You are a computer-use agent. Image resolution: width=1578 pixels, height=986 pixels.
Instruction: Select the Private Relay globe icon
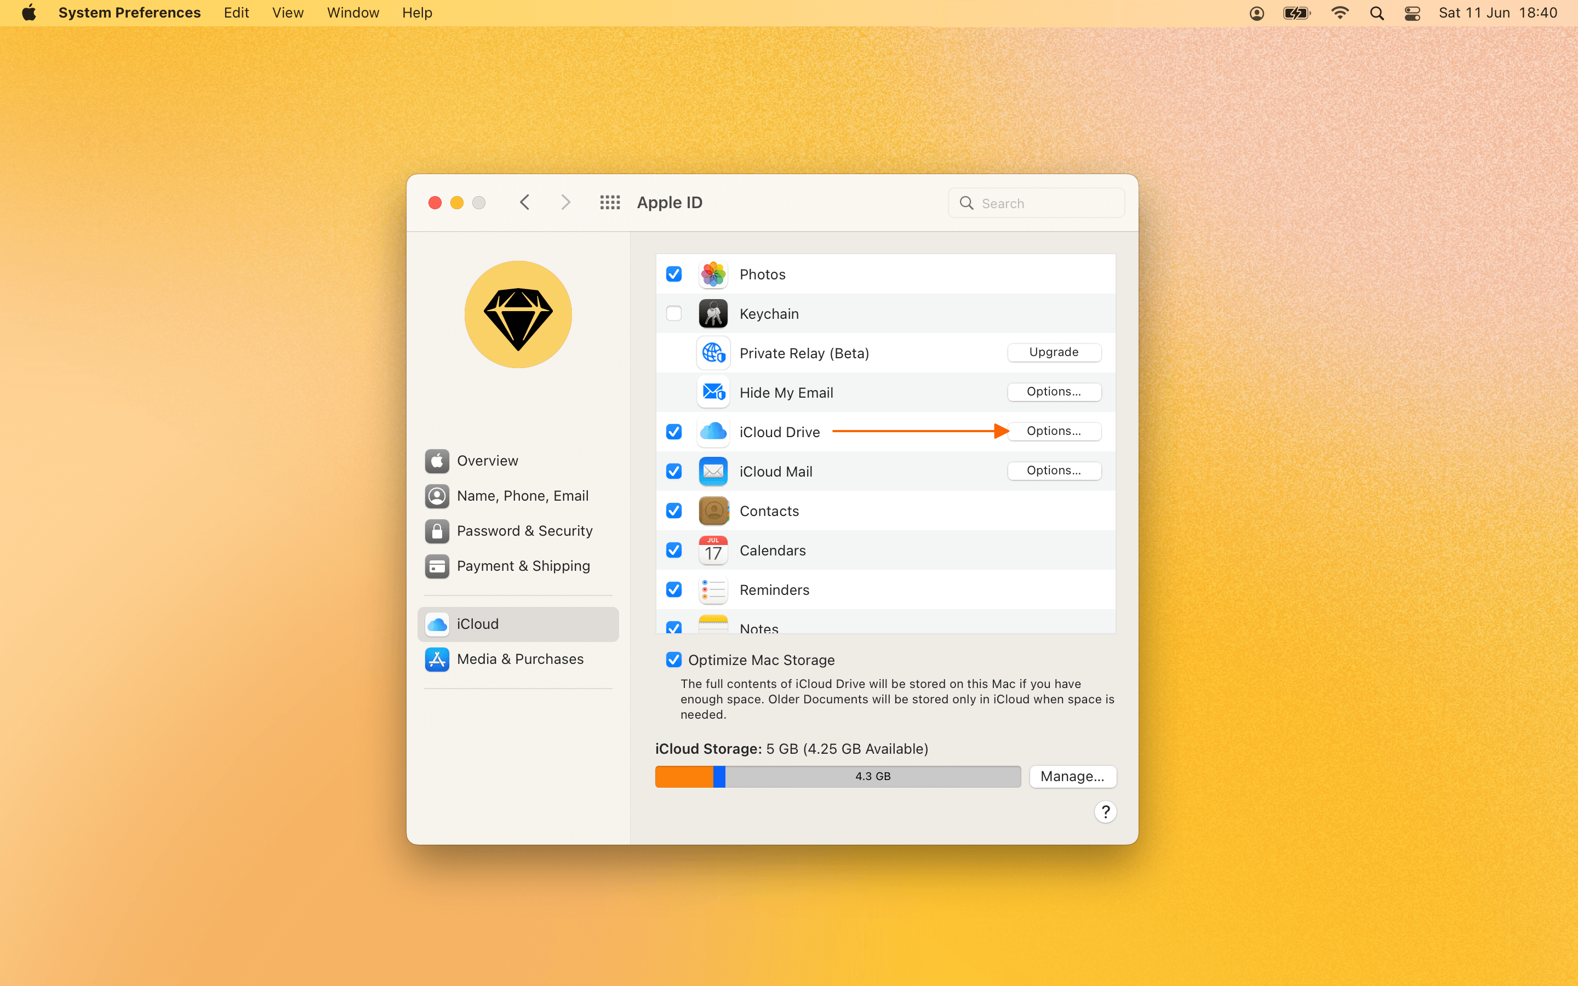[x=713, y=353]
